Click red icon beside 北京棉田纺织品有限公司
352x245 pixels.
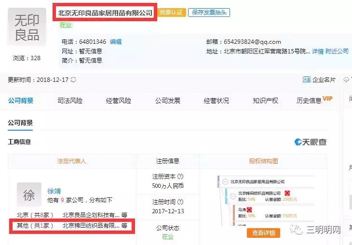287,193
